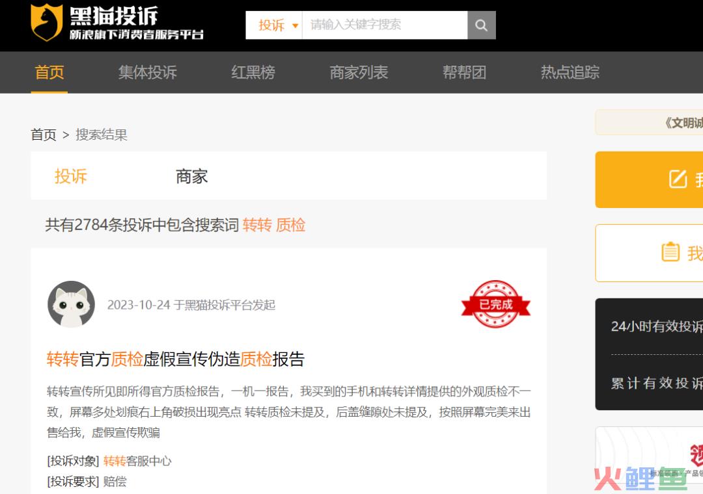Click the 转转客服中心 complaint target link
The height and width of the screenshot is (494, 703).
pos(137,461)
